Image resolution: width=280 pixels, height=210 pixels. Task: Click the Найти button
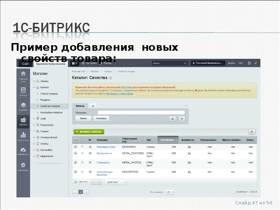click(x=83, y=118)
